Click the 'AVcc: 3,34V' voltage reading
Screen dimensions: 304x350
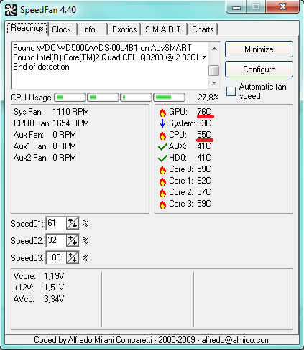(39, 299)
